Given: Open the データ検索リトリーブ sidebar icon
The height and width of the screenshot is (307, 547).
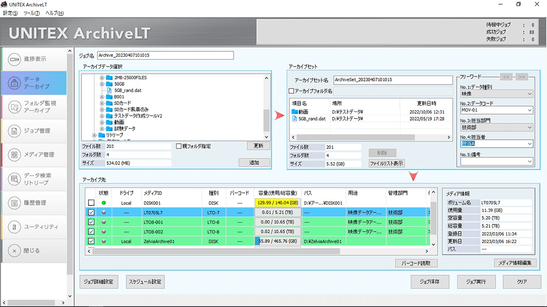Looking at the screenshot, I should (x=14, y=179).
